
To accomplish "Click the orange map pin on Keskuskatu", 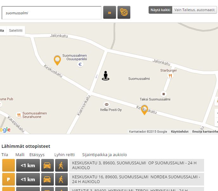I will (144, 109).
